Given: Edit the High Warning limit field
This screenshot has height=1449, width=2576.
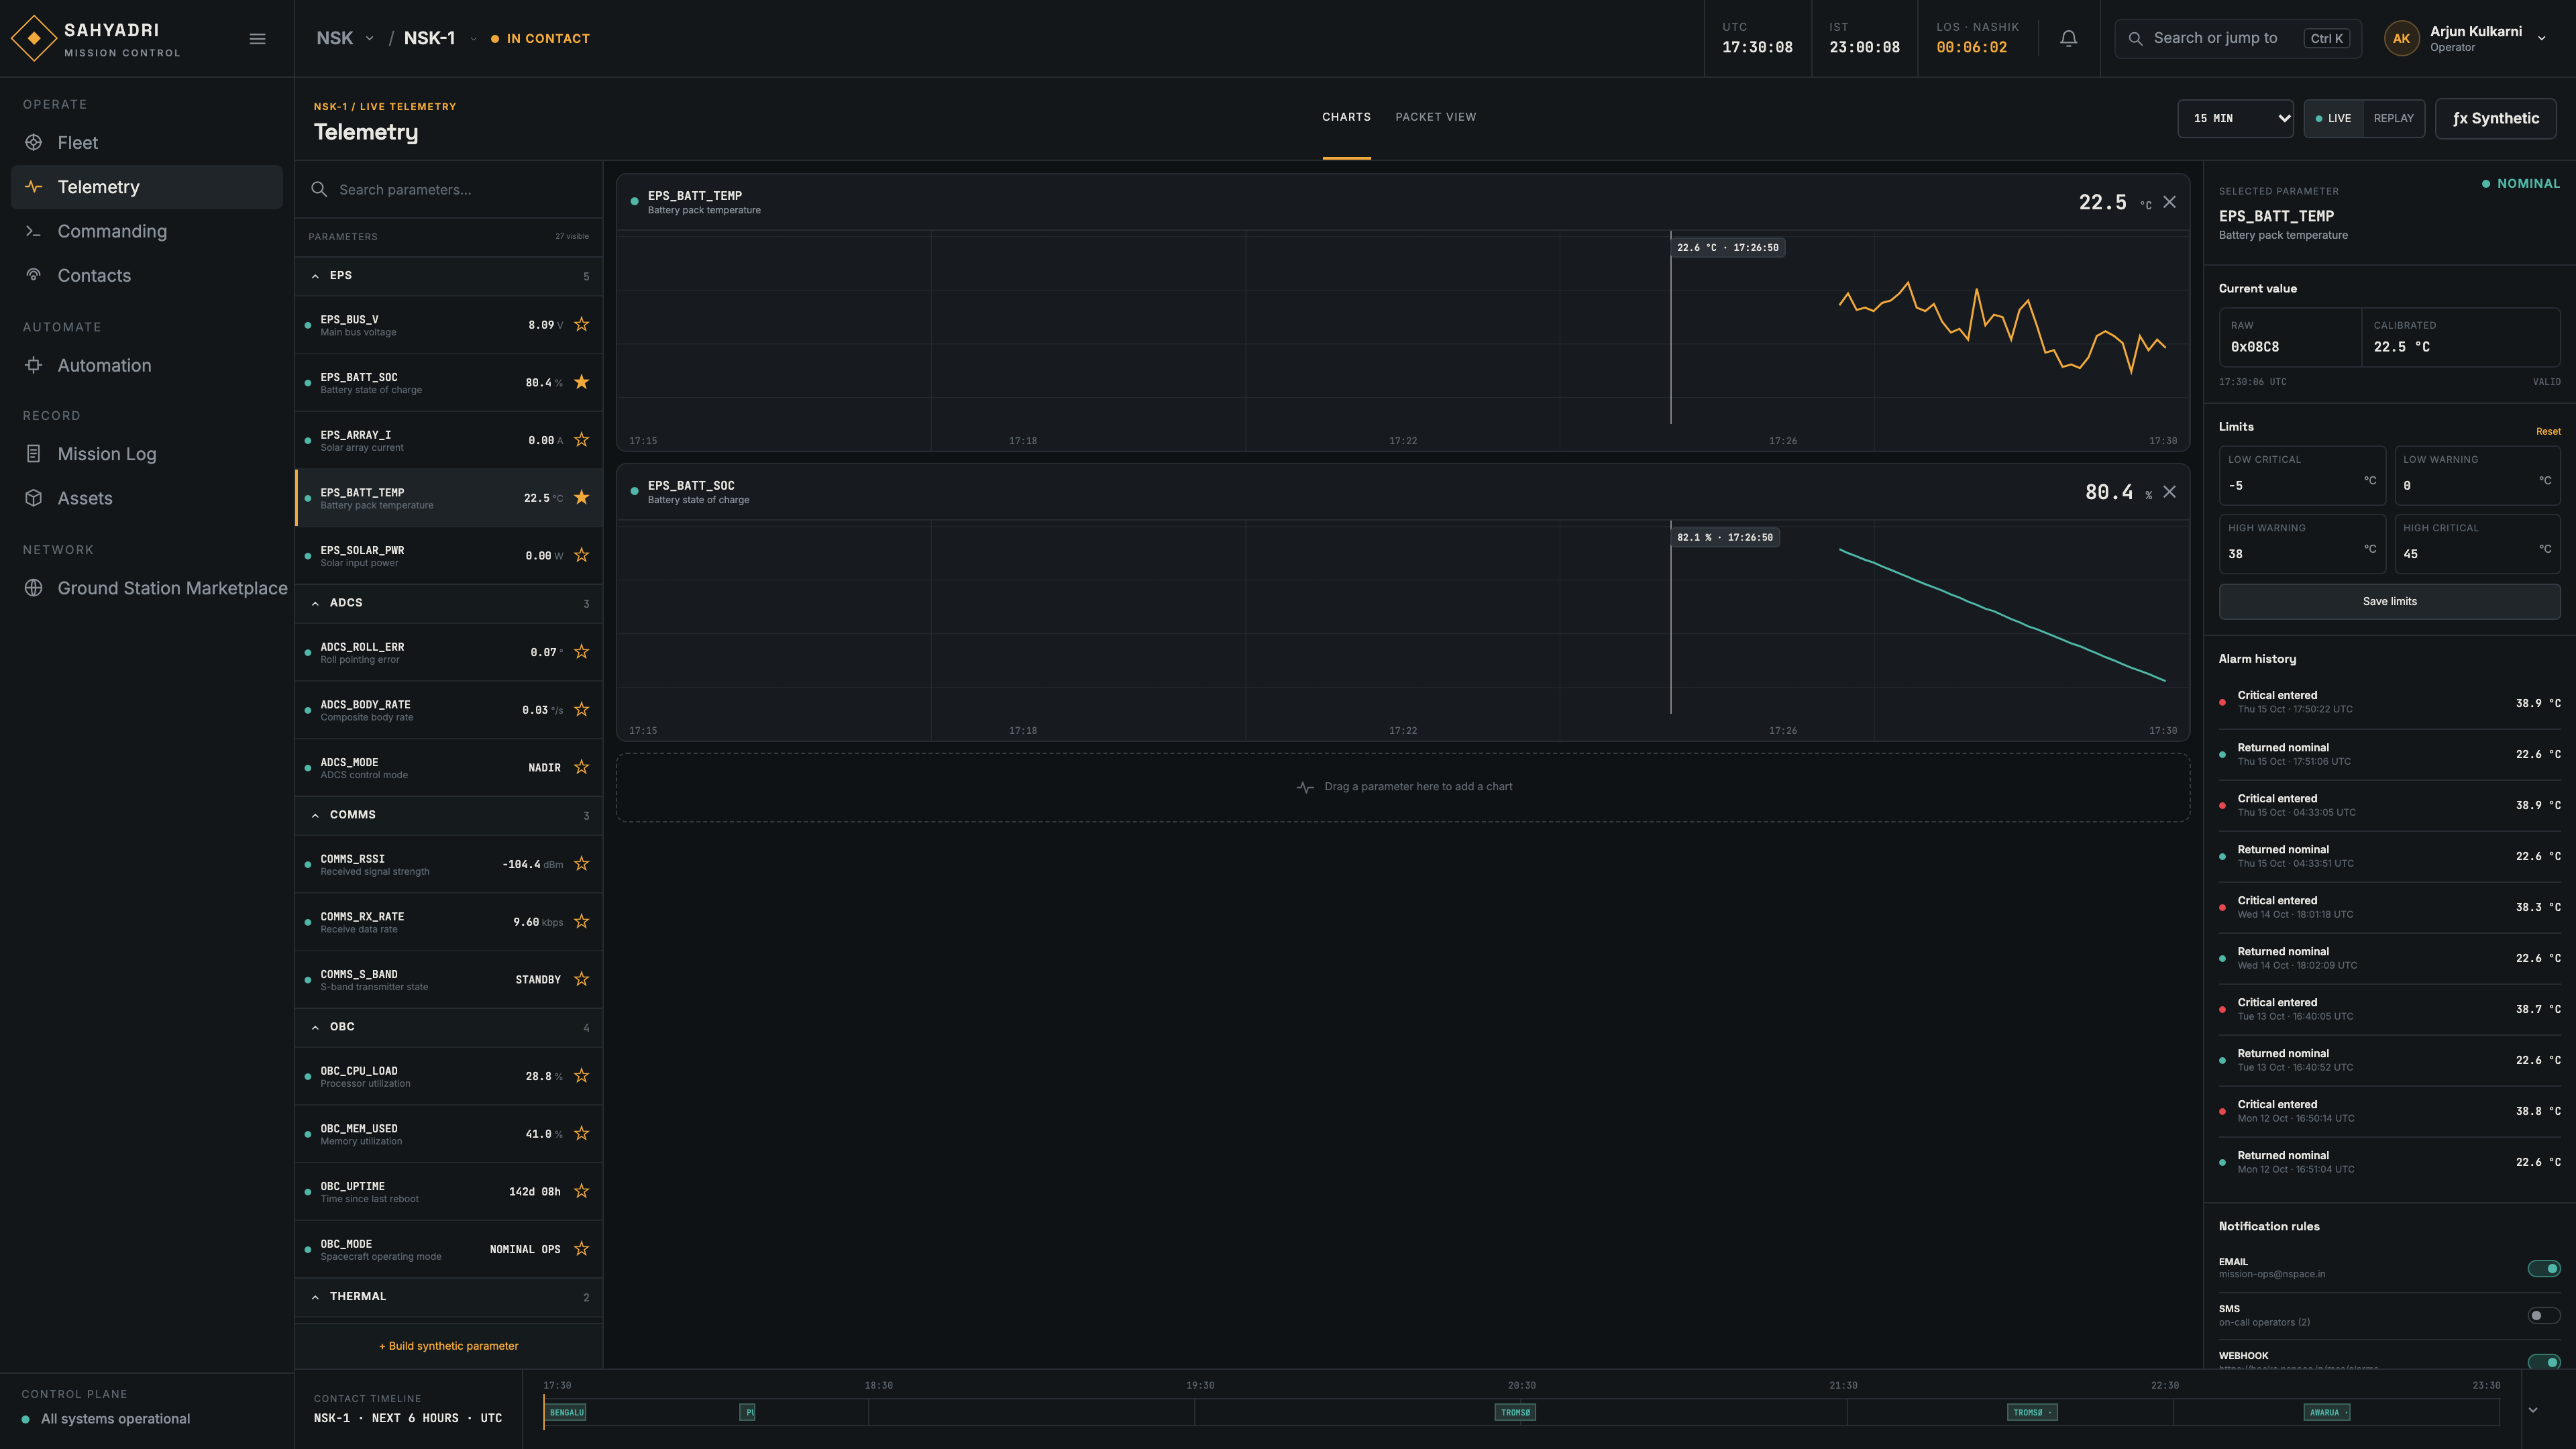Looking at the screenshot, I should point(2301,544).
